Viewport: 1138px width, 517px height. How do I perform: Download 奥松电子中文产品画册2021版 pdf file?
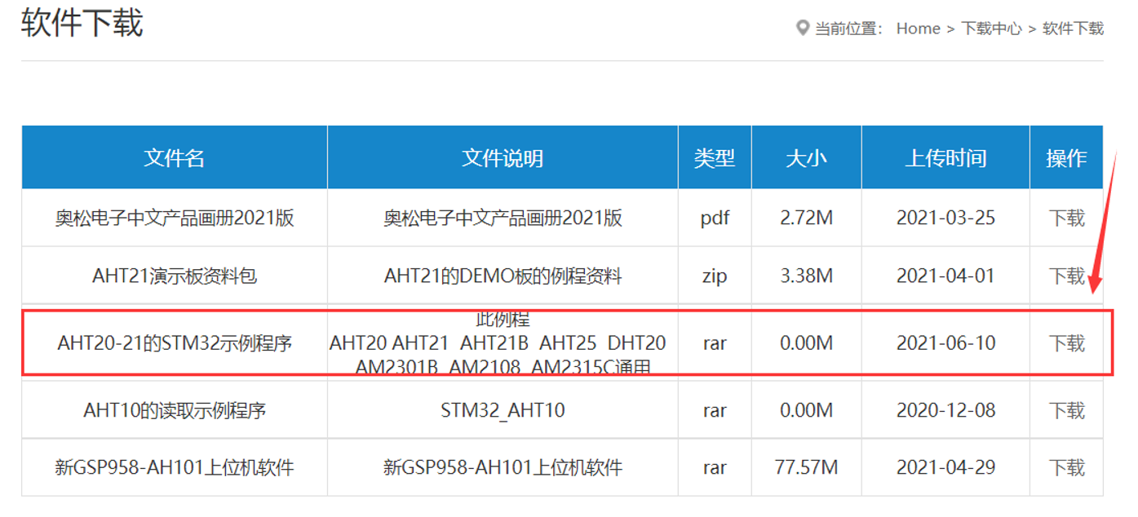[1066, 218]
